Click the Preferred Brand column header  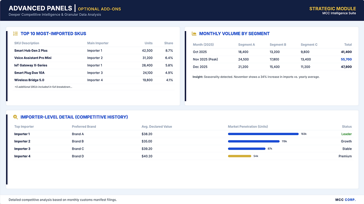click(x=84, y=127)
